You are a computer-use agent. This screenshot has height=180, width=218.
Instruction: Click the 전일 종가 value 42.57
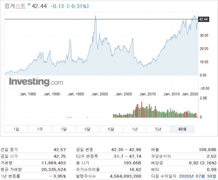(x=60, y=150)
